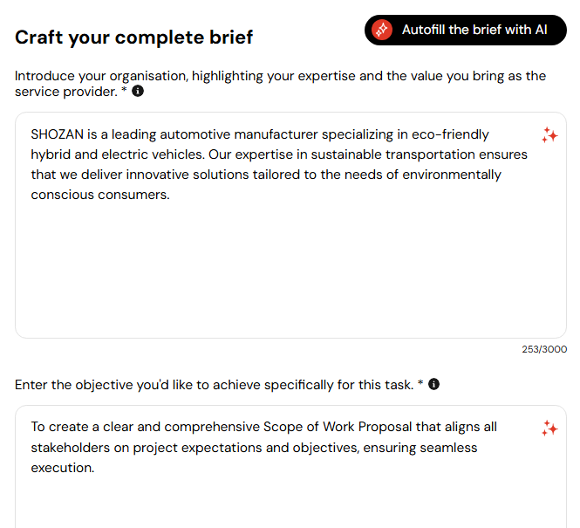The image size is (580, 528).
Task: Place cursor on the word SHOZAN
Action: [x=58, y=134]
